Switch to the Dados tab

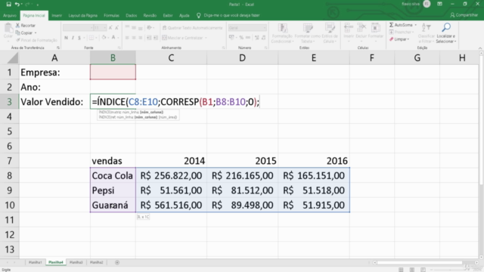click(131, 15)
